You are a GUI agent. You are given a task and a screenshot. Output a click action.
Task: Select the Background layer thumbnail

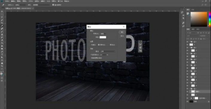coord(191,102)
